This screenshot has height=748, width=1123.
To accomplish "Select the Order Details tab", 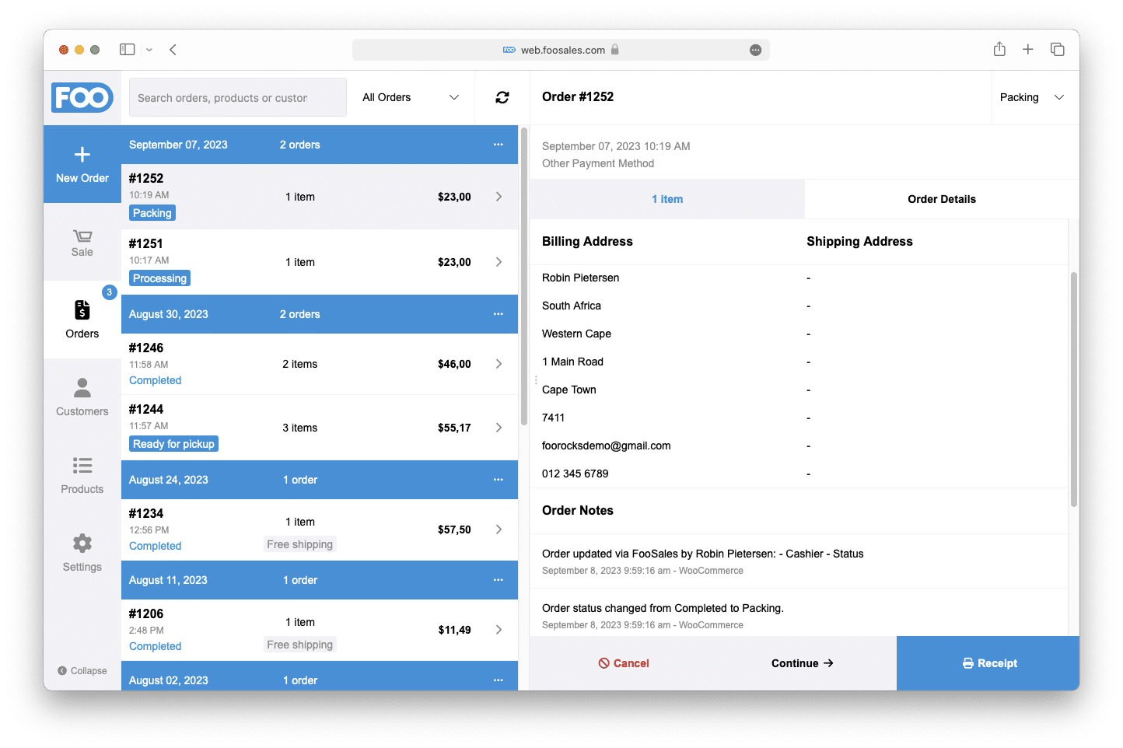I will coord(942,199).
